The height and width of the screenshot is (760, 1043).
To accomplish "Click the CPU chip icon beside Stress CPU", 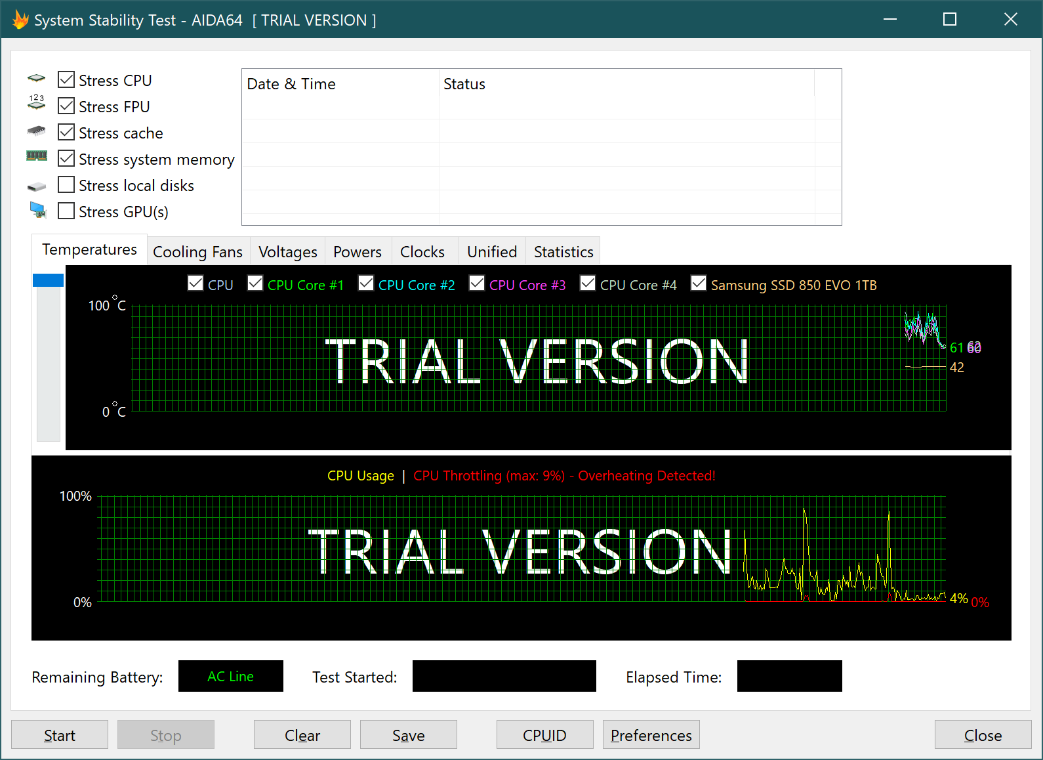I will tap(37, 79).
